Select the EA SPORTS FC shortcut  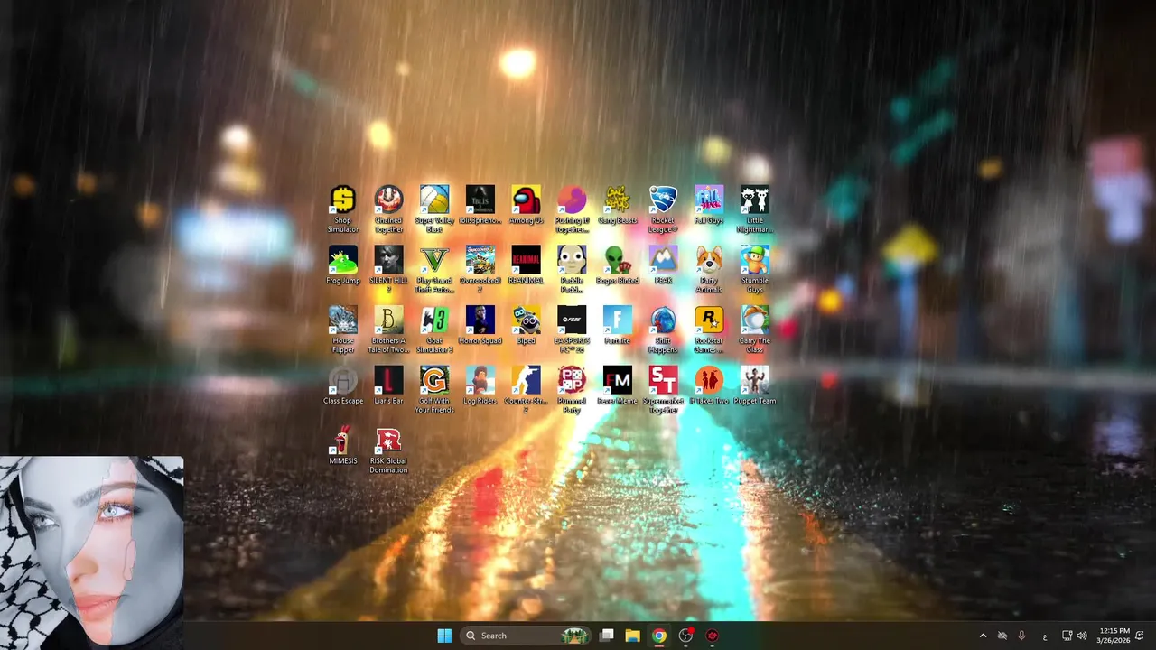click(x=572, y=320)
